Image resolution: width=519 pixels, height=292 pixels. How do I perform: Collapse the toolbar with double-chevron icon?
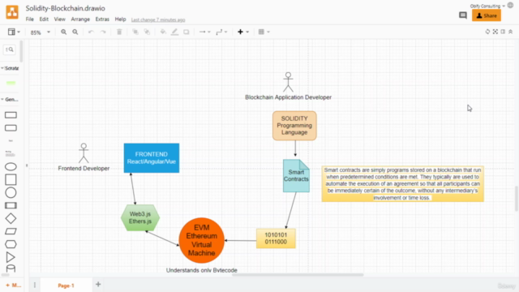510,32
